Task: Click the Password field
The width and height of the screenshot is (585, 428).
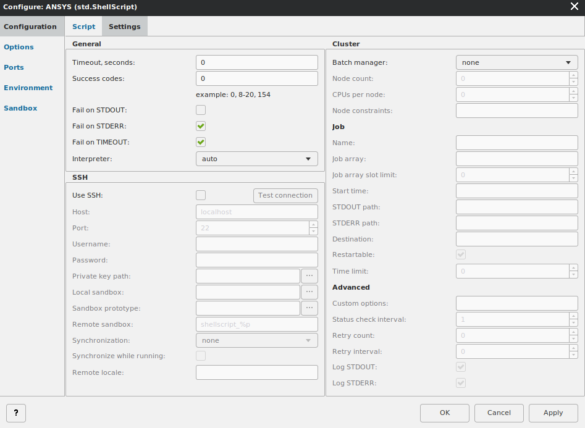Action: [x=257, y=260]
